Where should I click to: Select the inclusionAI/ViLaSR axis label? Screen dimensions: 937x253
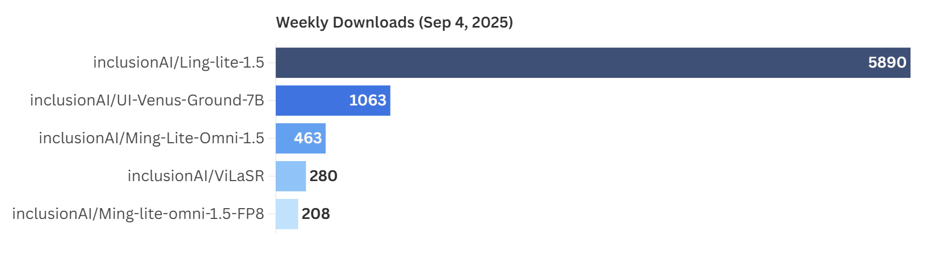point(196,176)
